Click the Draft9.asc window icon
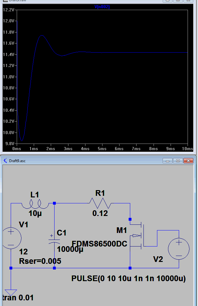 coord(5,161)
